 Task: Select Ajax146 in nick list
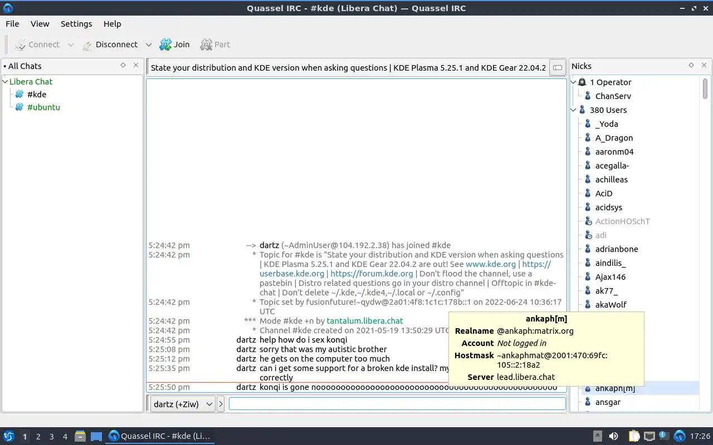coord(610,277)
